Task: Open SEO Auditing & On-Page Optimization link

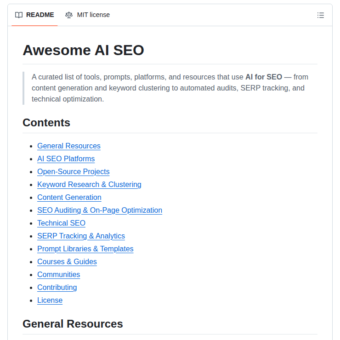Action: point(100,210)
